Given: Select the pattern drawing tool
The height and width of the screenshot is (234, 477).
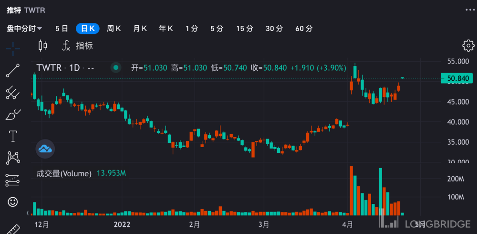Looking at the screenshot, I should 13,158.
